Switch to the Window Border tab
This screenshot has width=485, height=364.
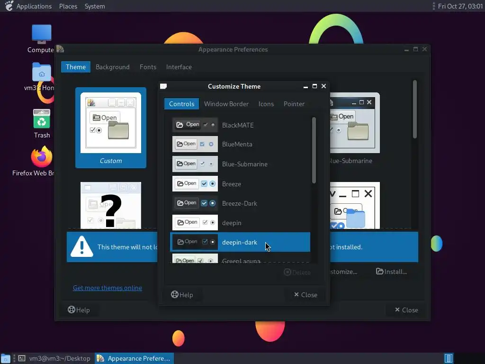click(226, 104)
